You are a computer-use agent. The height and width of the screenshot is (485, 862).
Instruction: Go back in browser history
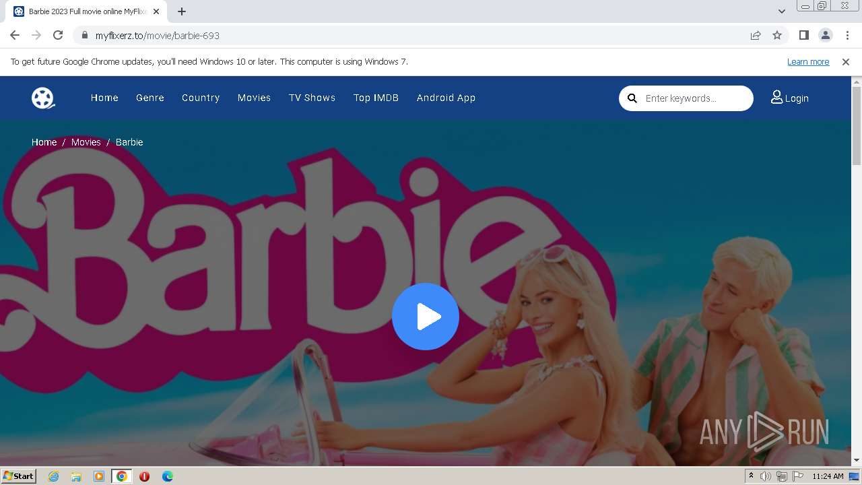point(15,35)
